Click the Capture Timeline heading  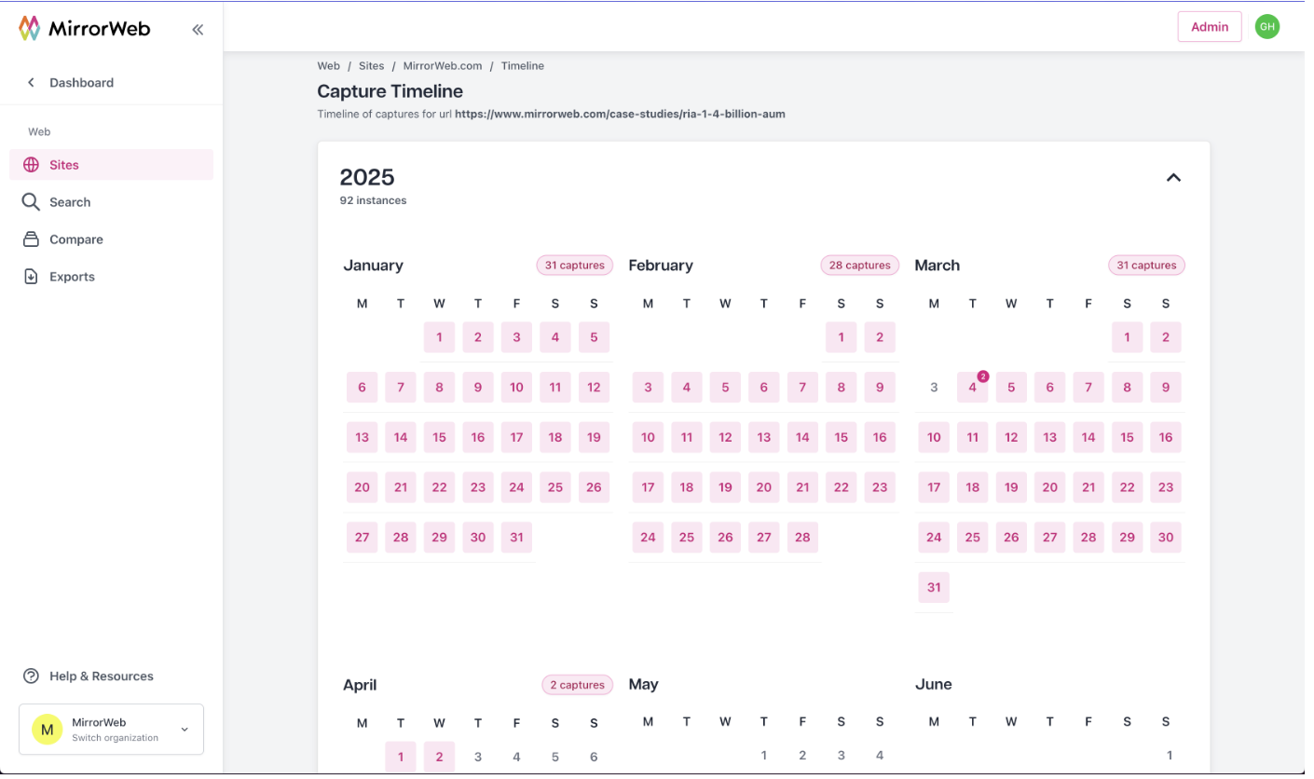pos(390,91)
